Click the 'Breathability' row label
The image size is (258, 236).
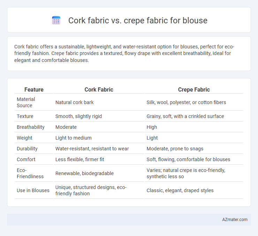[31, 127]
